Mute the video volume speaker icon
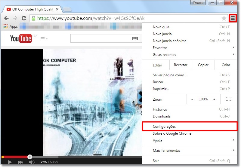The width and height of the screenshot is (241, 168). click(32, 162)
